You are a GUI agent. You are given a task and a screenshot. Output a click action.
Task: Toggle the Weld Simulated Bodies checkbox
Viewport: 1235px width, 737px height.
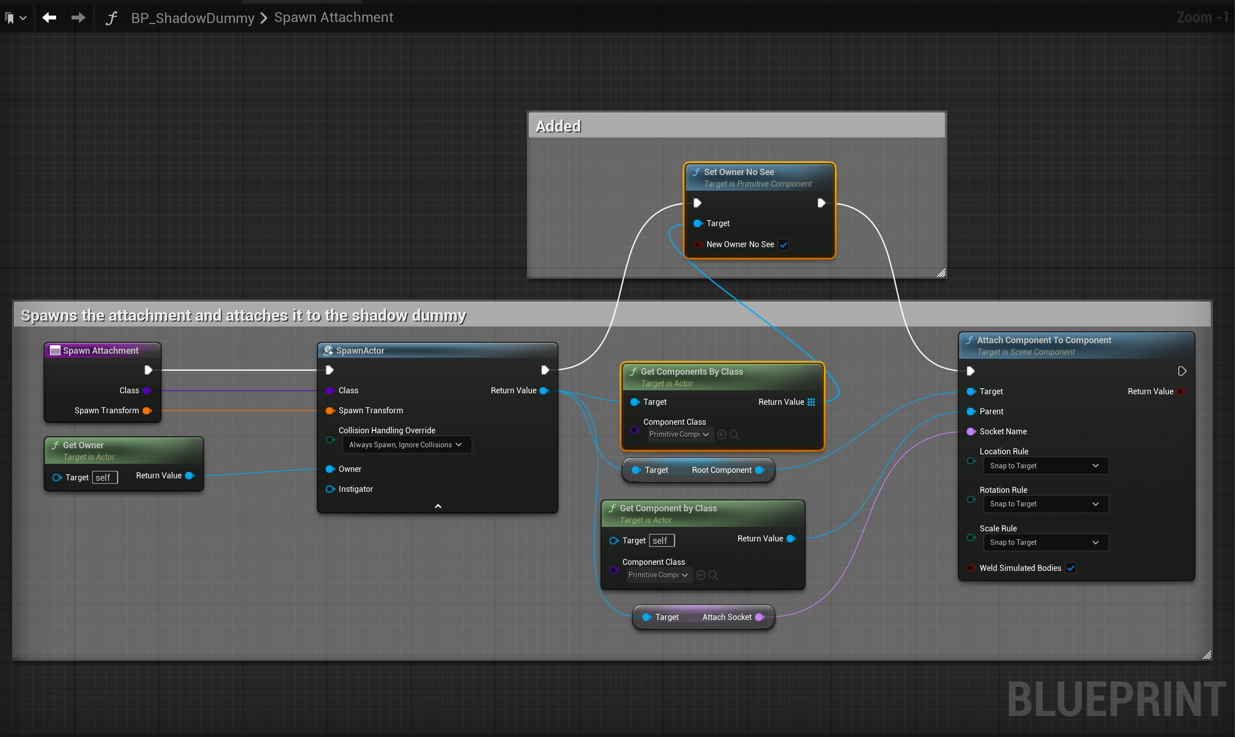click(1071, 568)
